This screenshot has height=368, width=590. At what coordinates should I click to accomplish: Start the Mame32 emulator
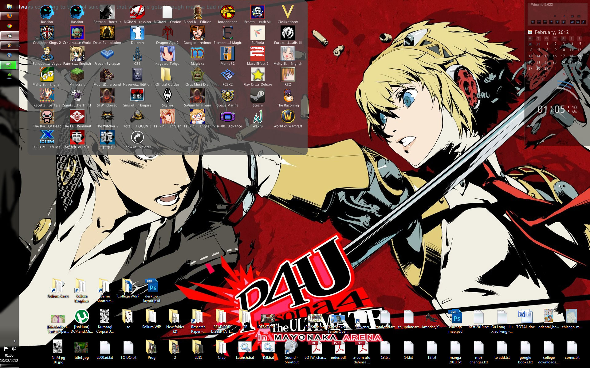point(227,56)
